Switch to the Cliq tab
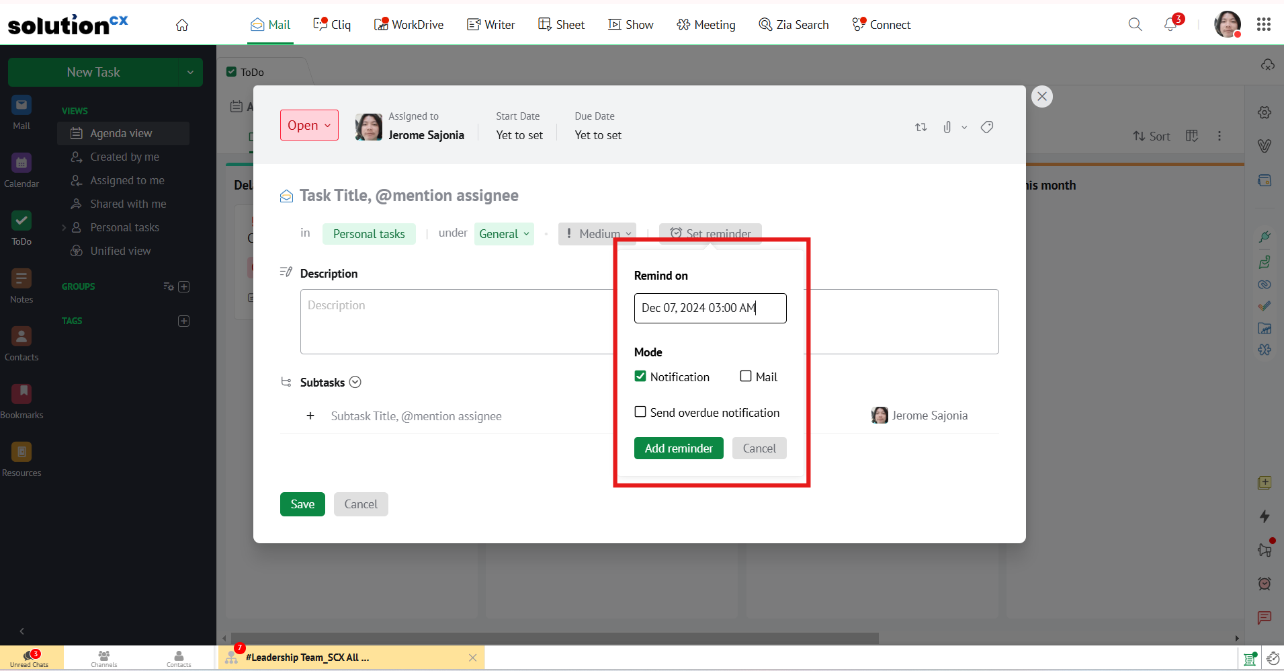 pyautogui.click(x=332, y=25)
